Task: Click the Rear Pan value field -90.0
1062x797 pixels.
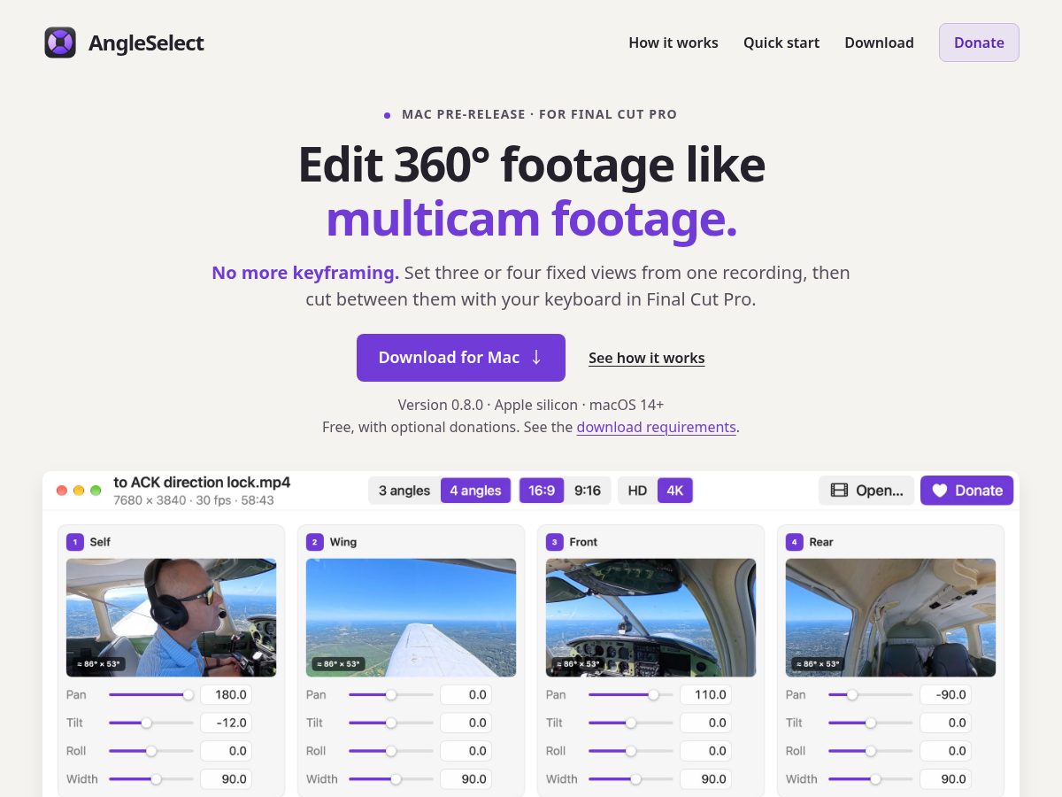Action: (x=945, y=695)
